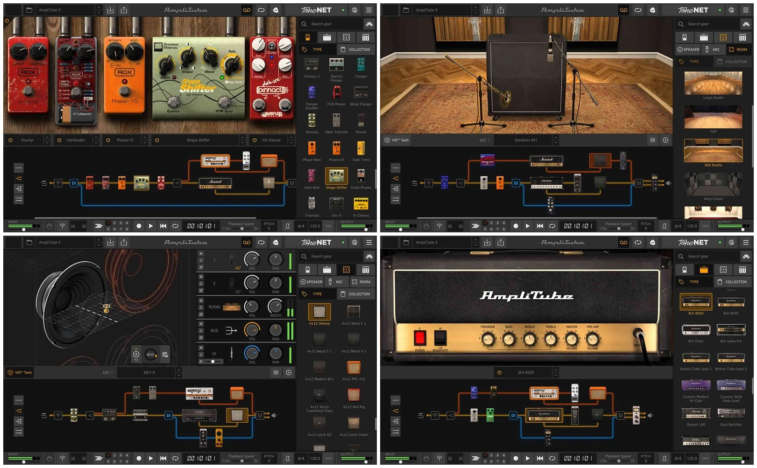Solo the ROOM channel with its S button

click(201, 307)
